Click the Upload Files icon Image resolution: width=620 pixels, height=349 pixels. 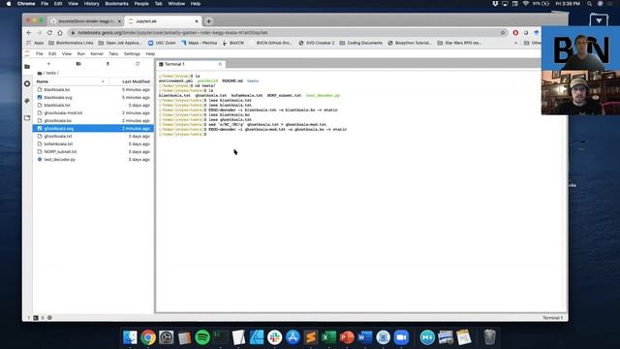click(108, 64)
